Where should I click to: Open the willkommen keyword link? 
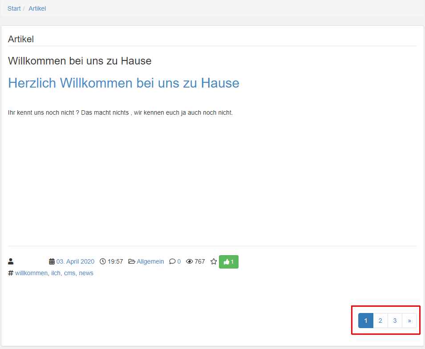(31, 273)
